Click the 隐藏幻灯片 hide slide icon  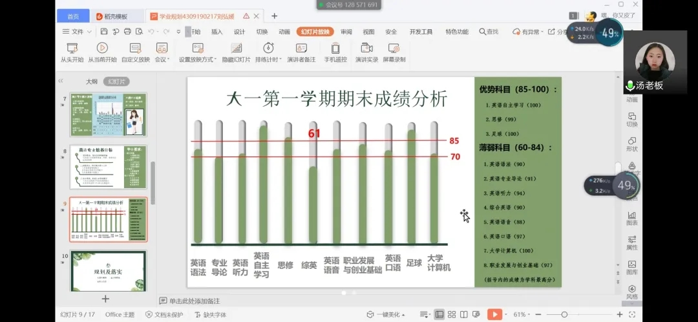[x=236, y=48]
